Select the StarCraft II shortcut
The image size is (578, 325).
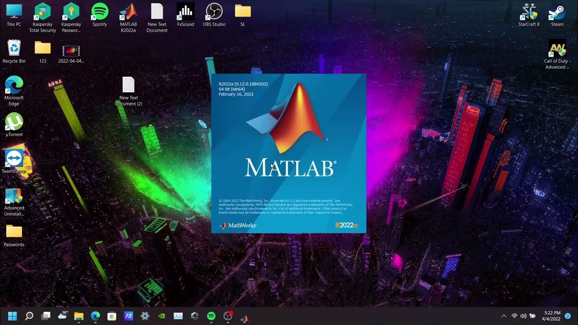tap(529, 15)
